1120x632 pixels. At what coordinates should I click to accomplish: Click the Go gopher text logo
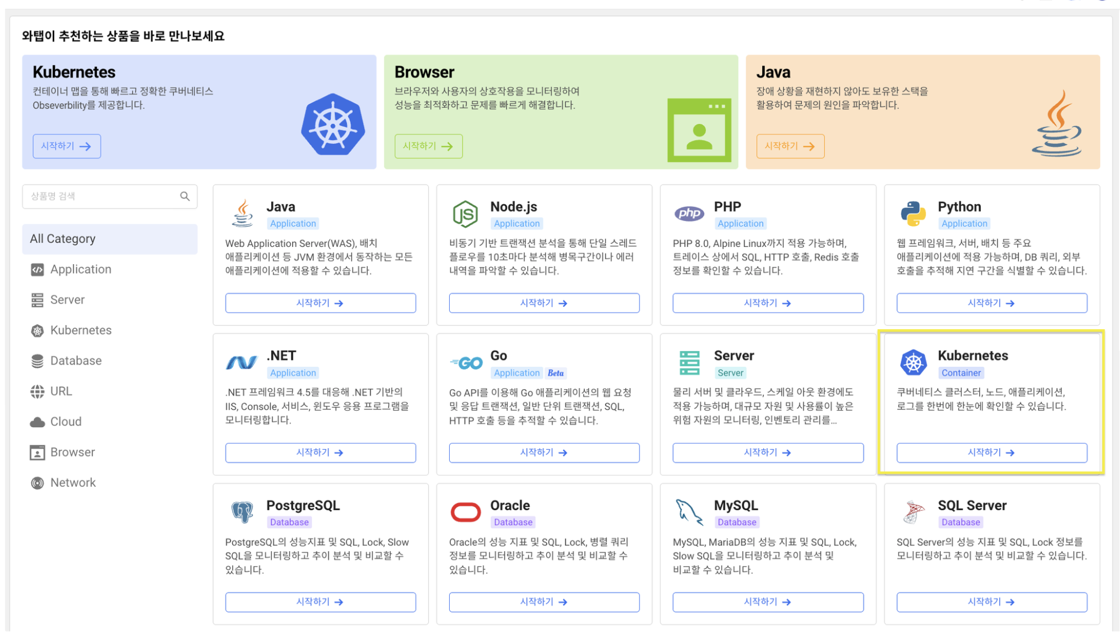(x=466, y=363)
